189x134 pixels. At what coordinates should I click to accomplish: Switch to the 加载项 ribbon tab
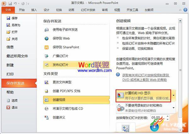pos(149,10)
